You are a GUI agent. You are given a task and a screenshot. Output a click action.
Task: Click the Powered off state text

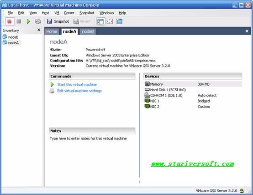click(95, 50)
